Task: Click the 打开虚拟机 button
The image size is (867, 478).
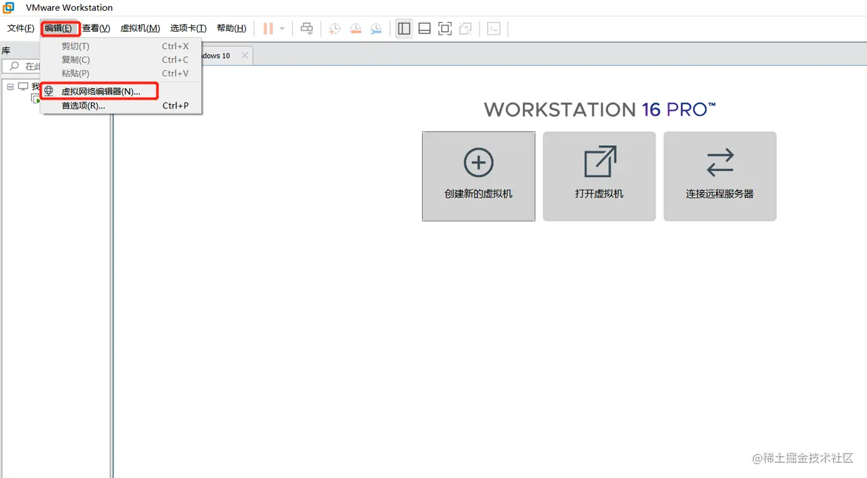Action: pyautogui.click(x=599, y=177)
